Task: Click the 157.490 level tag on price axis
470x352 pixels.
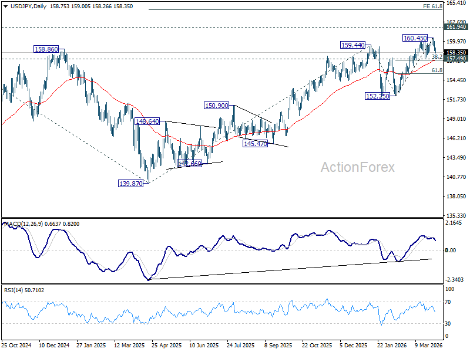Action: click(x=456, y=59)
